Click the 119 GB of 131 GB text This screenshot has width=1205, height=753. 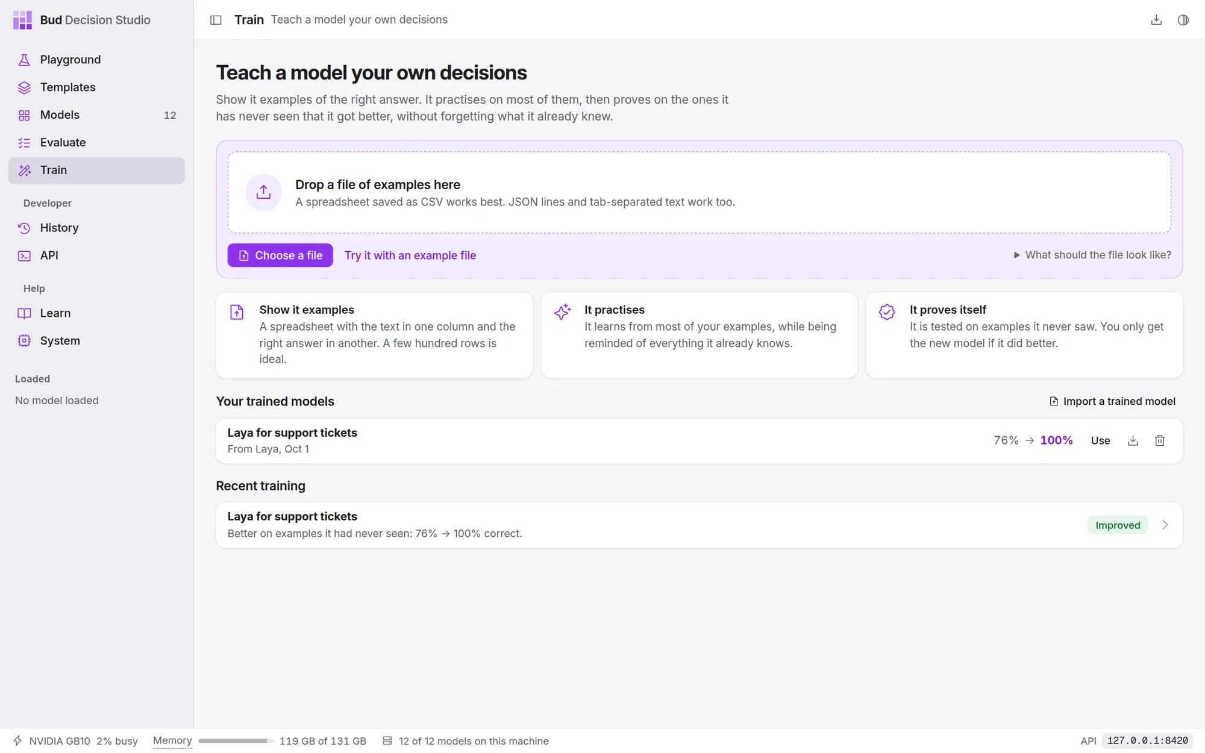(x=323, y=741)
